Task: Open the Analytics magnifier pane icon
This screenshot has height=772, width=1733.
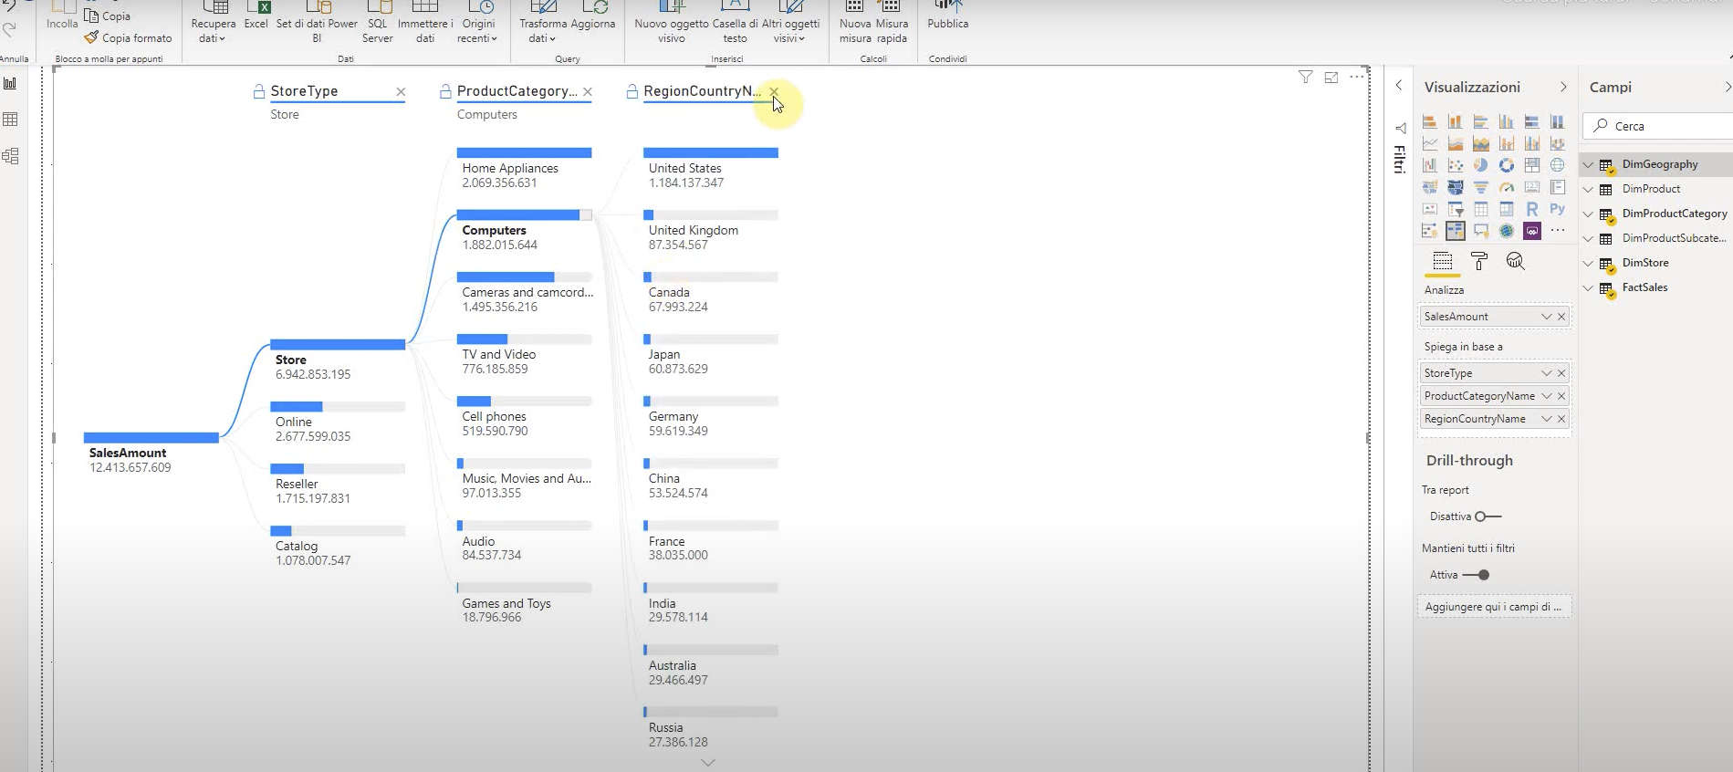Action: click(x=1515, y=262)
